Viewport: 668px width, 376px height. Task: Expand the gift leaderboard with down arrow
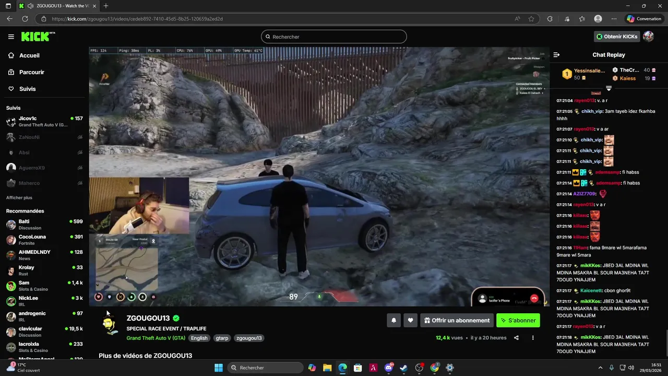pyautogui.click(x=609, y=88)
